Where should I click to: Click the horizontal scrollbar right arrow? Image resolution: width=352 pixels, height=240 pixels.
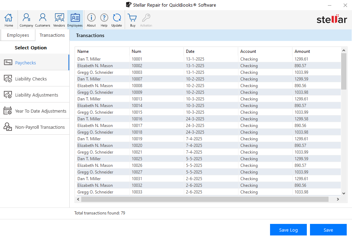point(338,199)
